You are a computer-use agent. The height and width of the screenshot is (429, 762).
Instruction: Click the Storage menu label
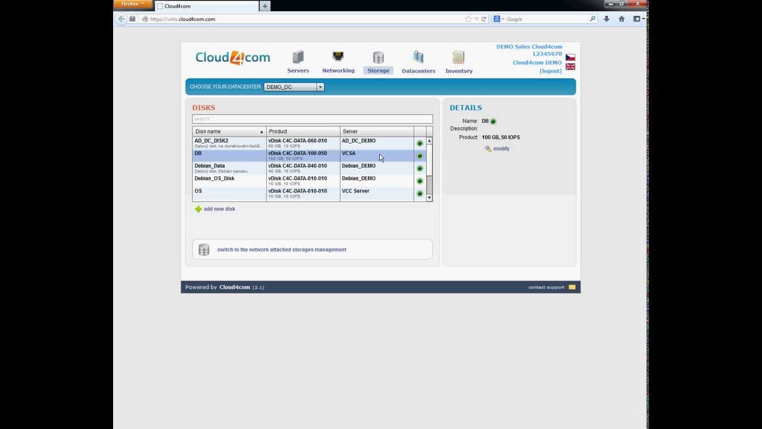(x=378, y=71)
